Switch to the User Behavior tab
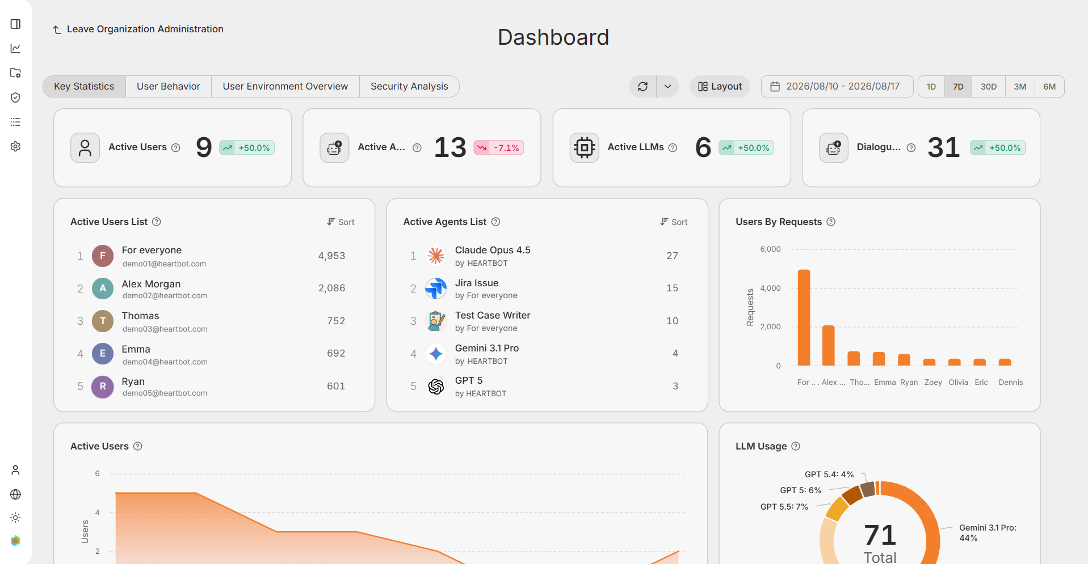Screen dimensions: 1088x564 pos(169,86)
